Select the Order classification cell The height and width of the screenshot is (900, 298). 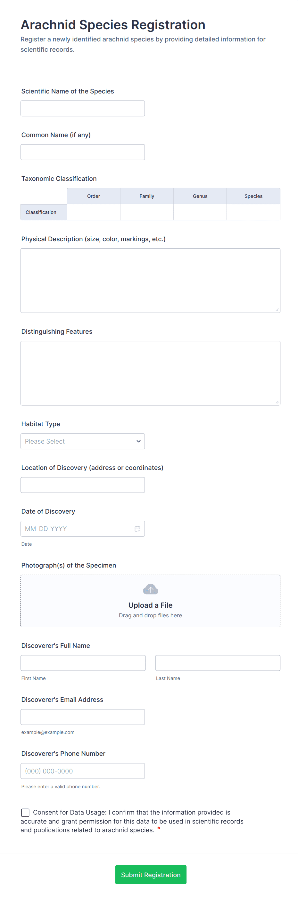[94, 212]
